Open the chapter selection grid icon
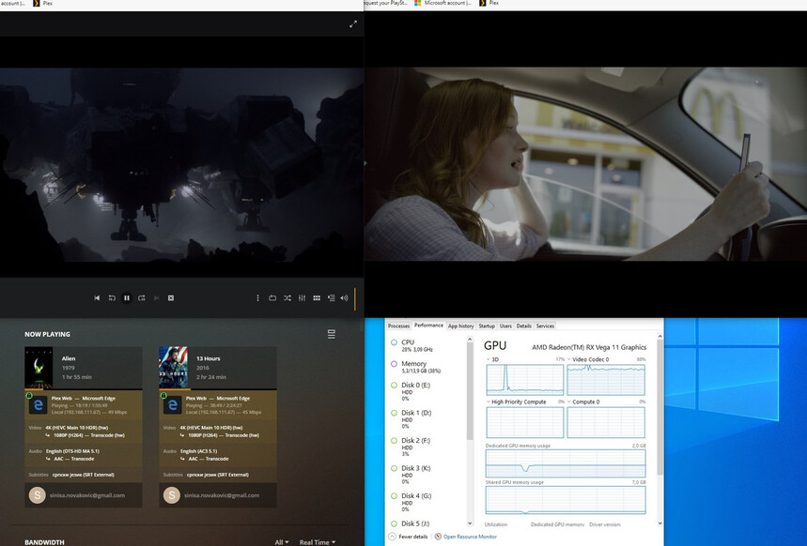The width and height of the screenshot is (807, 546). point(317,298)
